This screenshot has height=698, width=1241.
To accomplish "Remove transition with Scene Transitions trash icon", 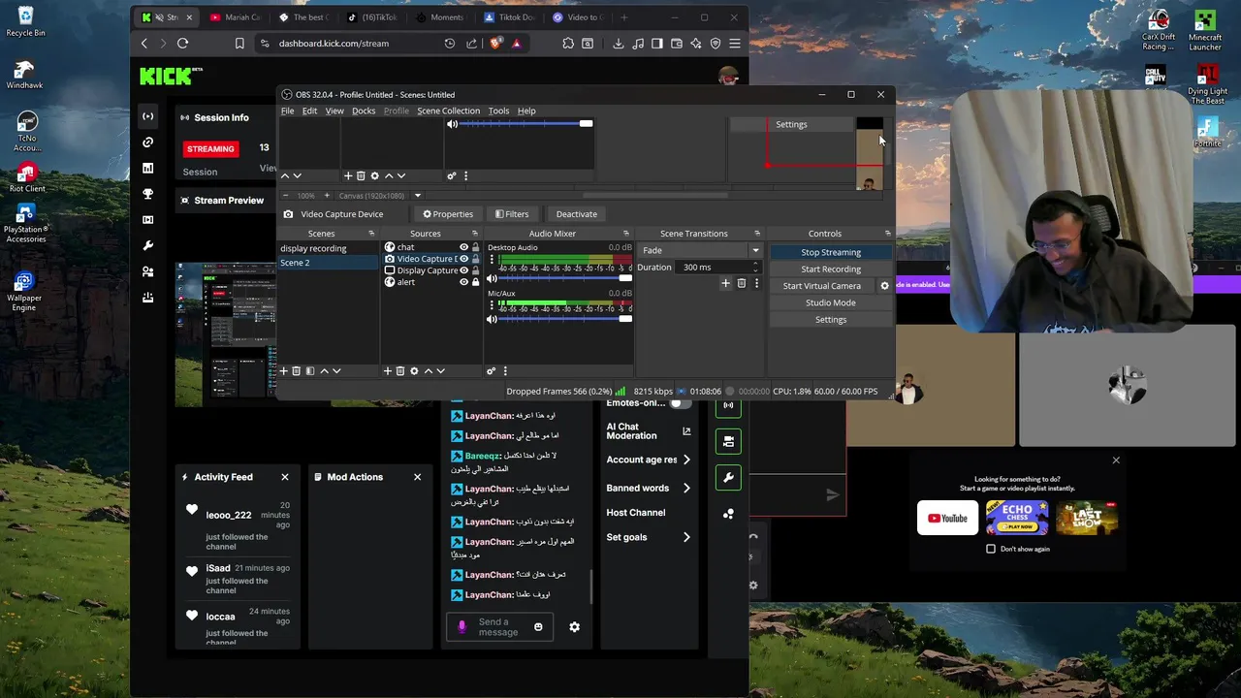I will pos(742,283).
